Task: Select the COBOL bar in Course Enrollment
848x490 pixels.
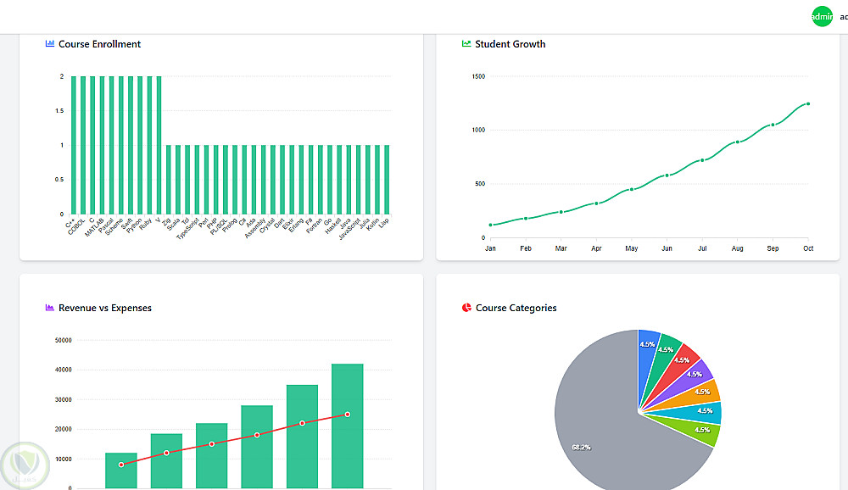Action: (83, 145)
